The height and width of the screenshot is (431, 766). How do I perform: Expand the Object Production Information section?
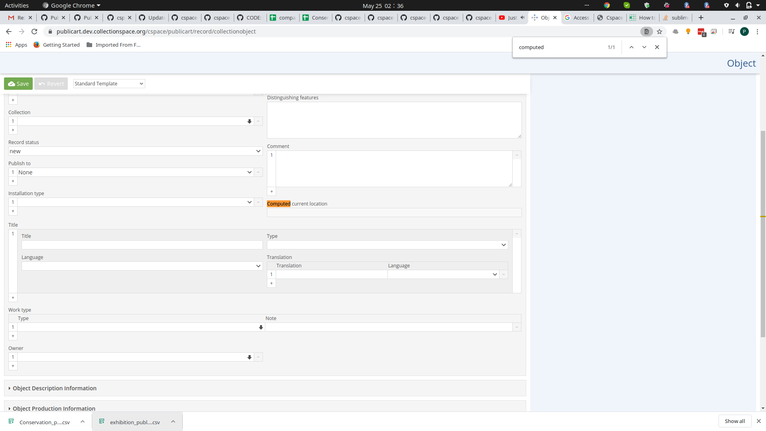coord(54,408)
